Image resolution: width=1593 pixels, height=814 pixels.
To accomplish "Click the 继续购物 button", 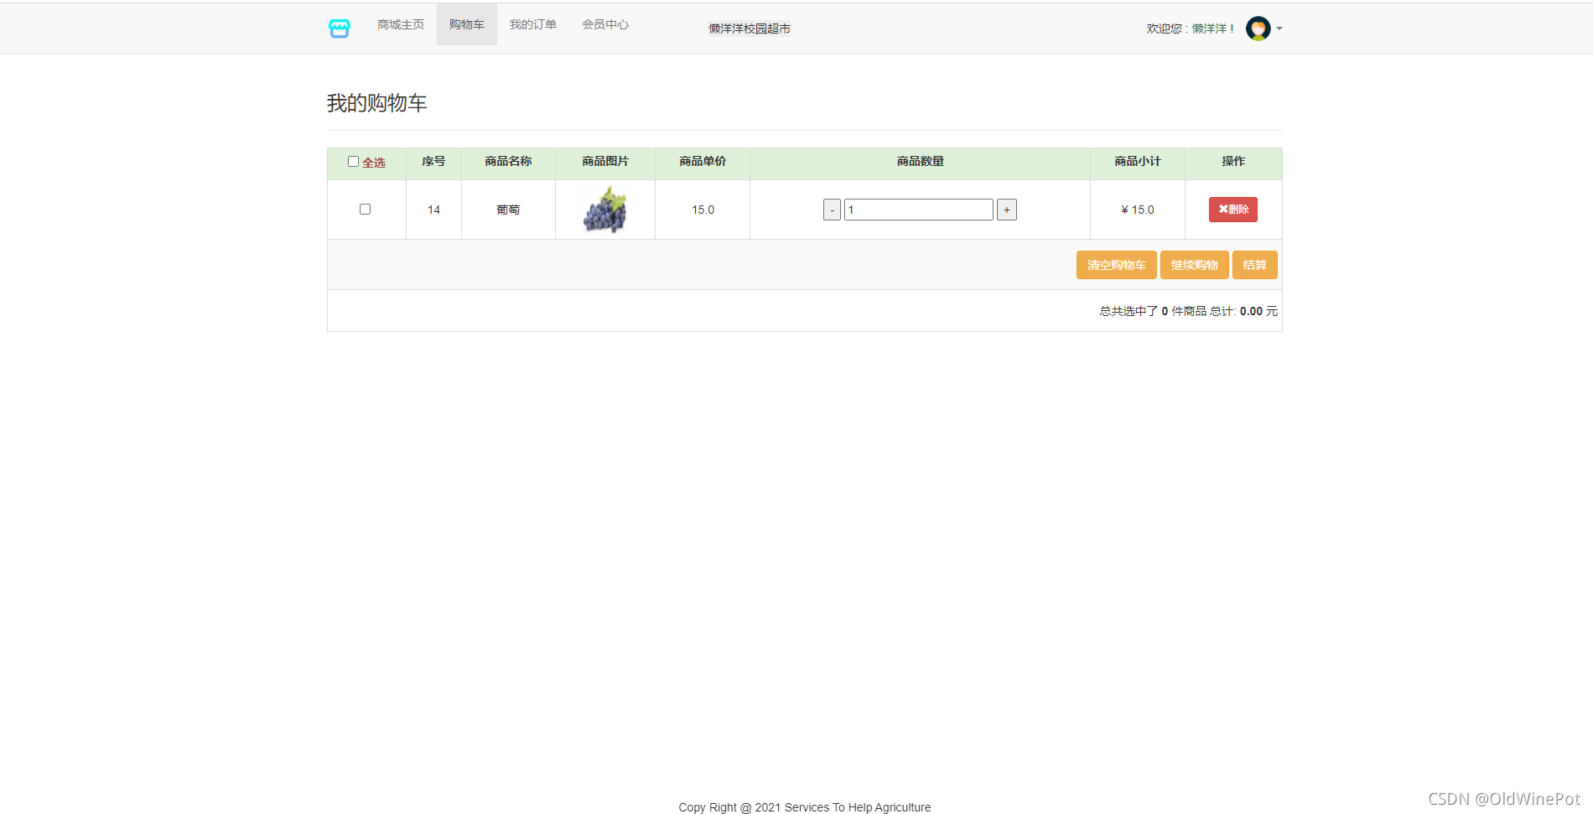I will tap(1195, 265).
